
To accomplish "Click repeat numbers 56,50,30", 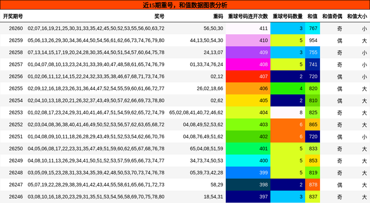I will tap(213, 28).
